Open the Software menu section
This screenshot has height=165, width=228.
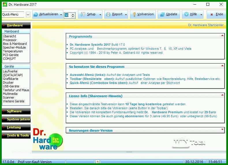[16, 111]
